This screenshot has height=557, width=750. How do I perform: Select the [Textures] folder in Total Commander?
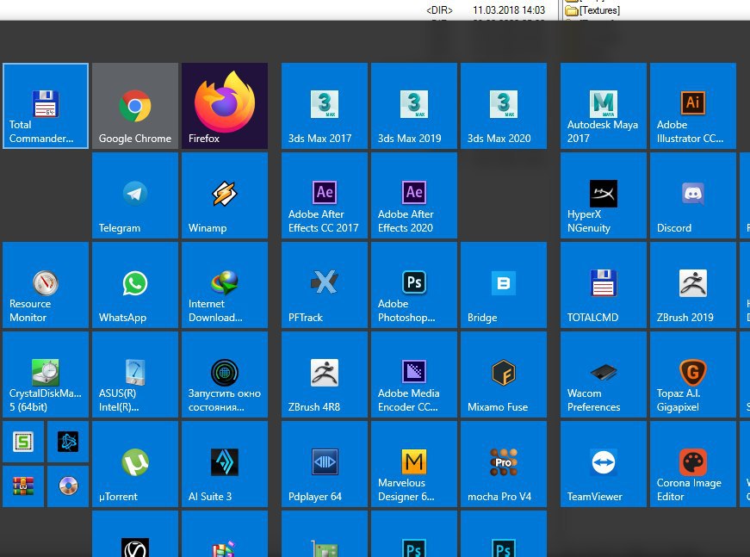point(593,10)
